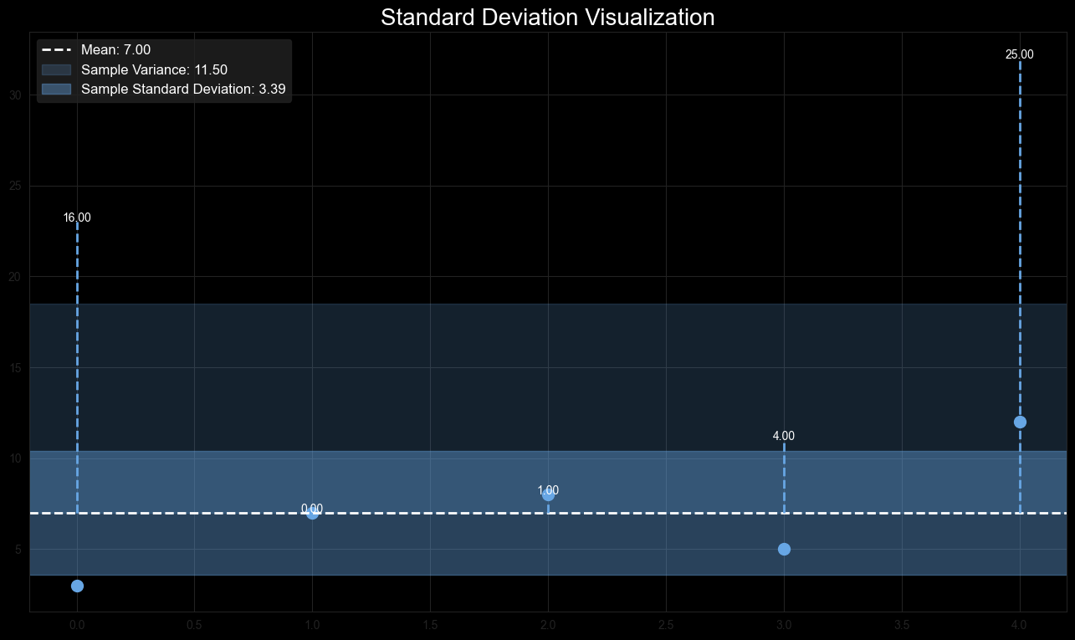Click the x-axis tick label 2.0
This screenshot has height=640, width=1075.
tap(549, 625)
